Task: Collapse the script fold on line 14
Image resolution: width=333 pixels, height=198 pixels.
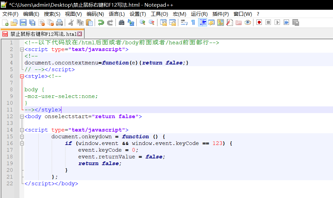Action: tap(22, 130)
